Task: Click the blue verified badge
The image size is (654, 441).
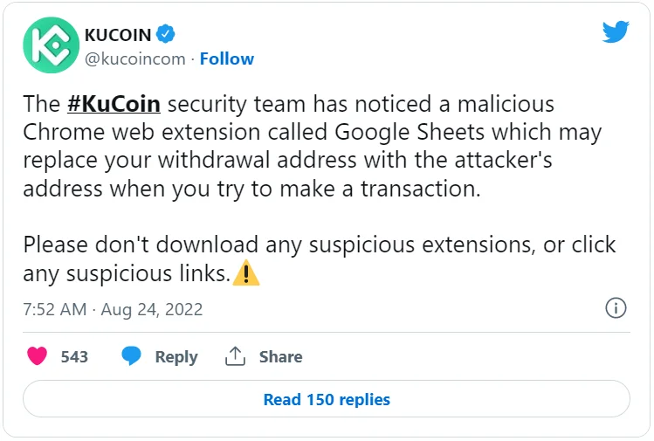Action: point(166,34)
